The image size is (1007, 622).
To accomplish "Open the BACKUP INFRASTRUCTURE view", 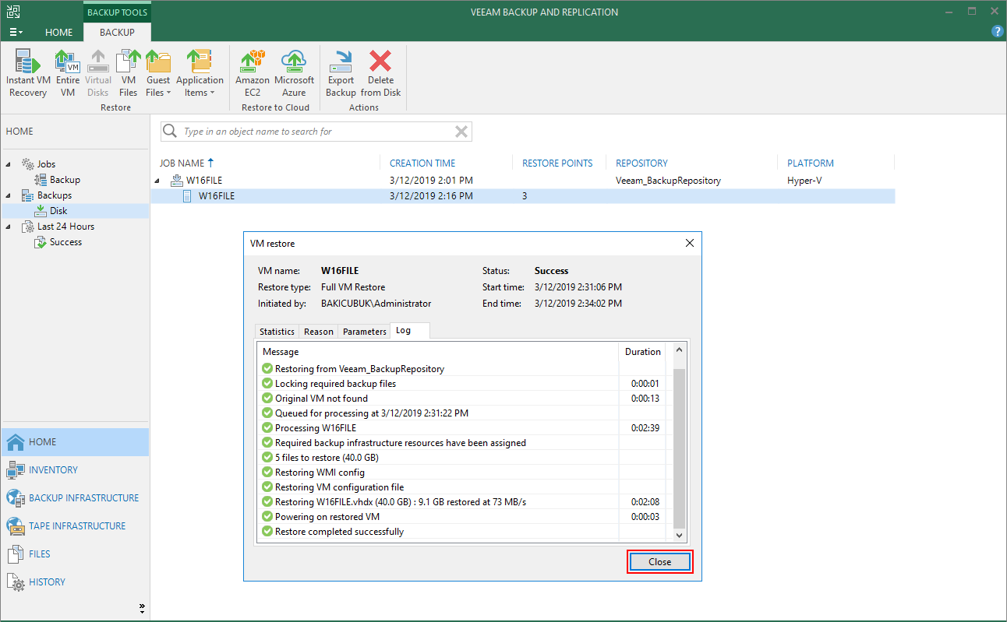I will pyautogui.click(x=75, y=498).
